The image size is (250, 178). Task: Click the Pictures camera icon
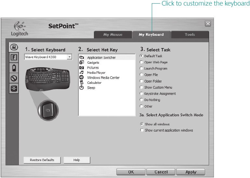(82, 68)
